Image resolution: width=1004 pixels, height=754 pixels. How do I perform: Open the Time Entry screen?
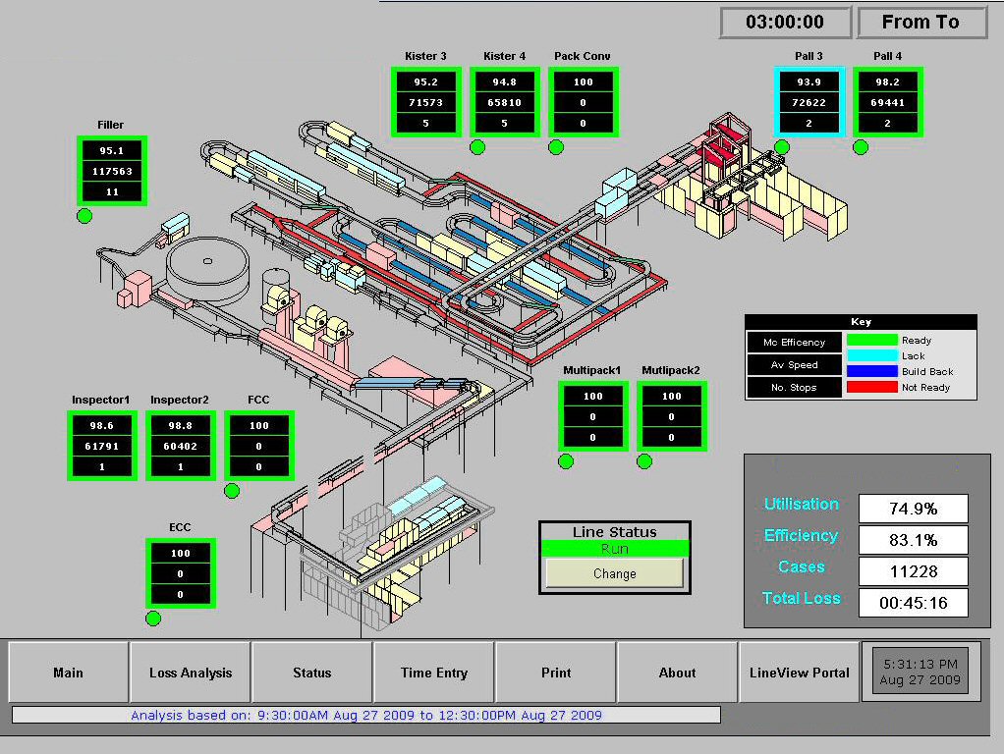click(434, 673)
